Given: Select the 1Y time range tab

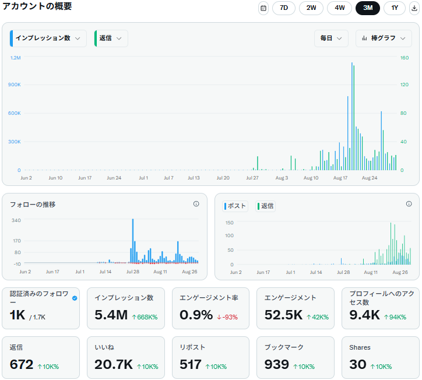Looking at the screenshot, I should [395, 8].
